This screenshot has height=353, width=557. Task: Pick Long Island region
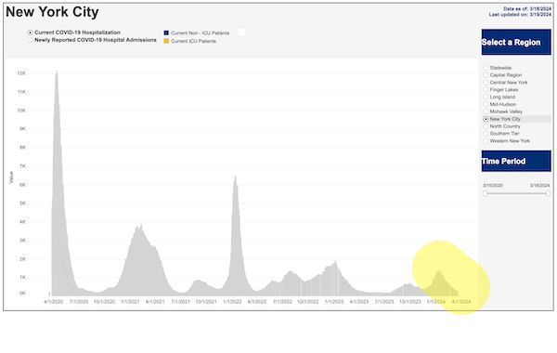(486, 97)
